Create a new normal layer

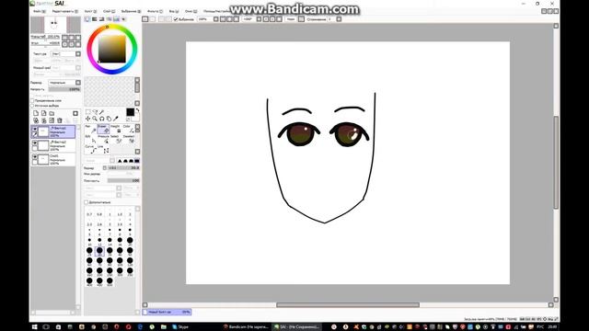coord(36,113)
